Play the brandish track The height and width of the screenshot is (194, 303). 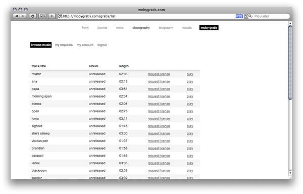[190, 149]
